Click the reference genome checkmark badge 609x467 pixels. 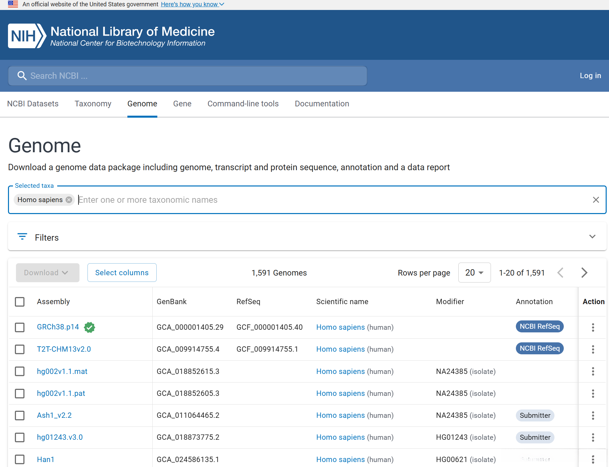[89, 327]
